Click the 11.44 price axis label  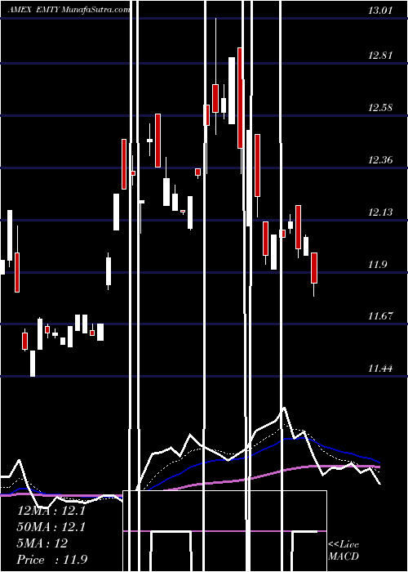tap(380, 369)
